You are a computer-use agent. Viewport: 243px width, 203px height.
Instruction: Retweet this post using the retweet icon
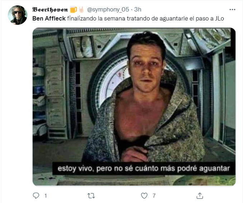[91, 196]
